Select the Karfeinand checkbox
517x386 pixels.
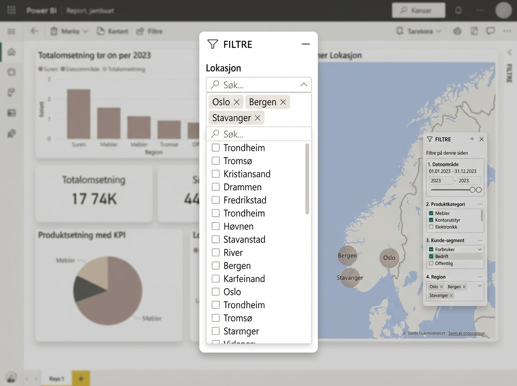click(215, 279)
